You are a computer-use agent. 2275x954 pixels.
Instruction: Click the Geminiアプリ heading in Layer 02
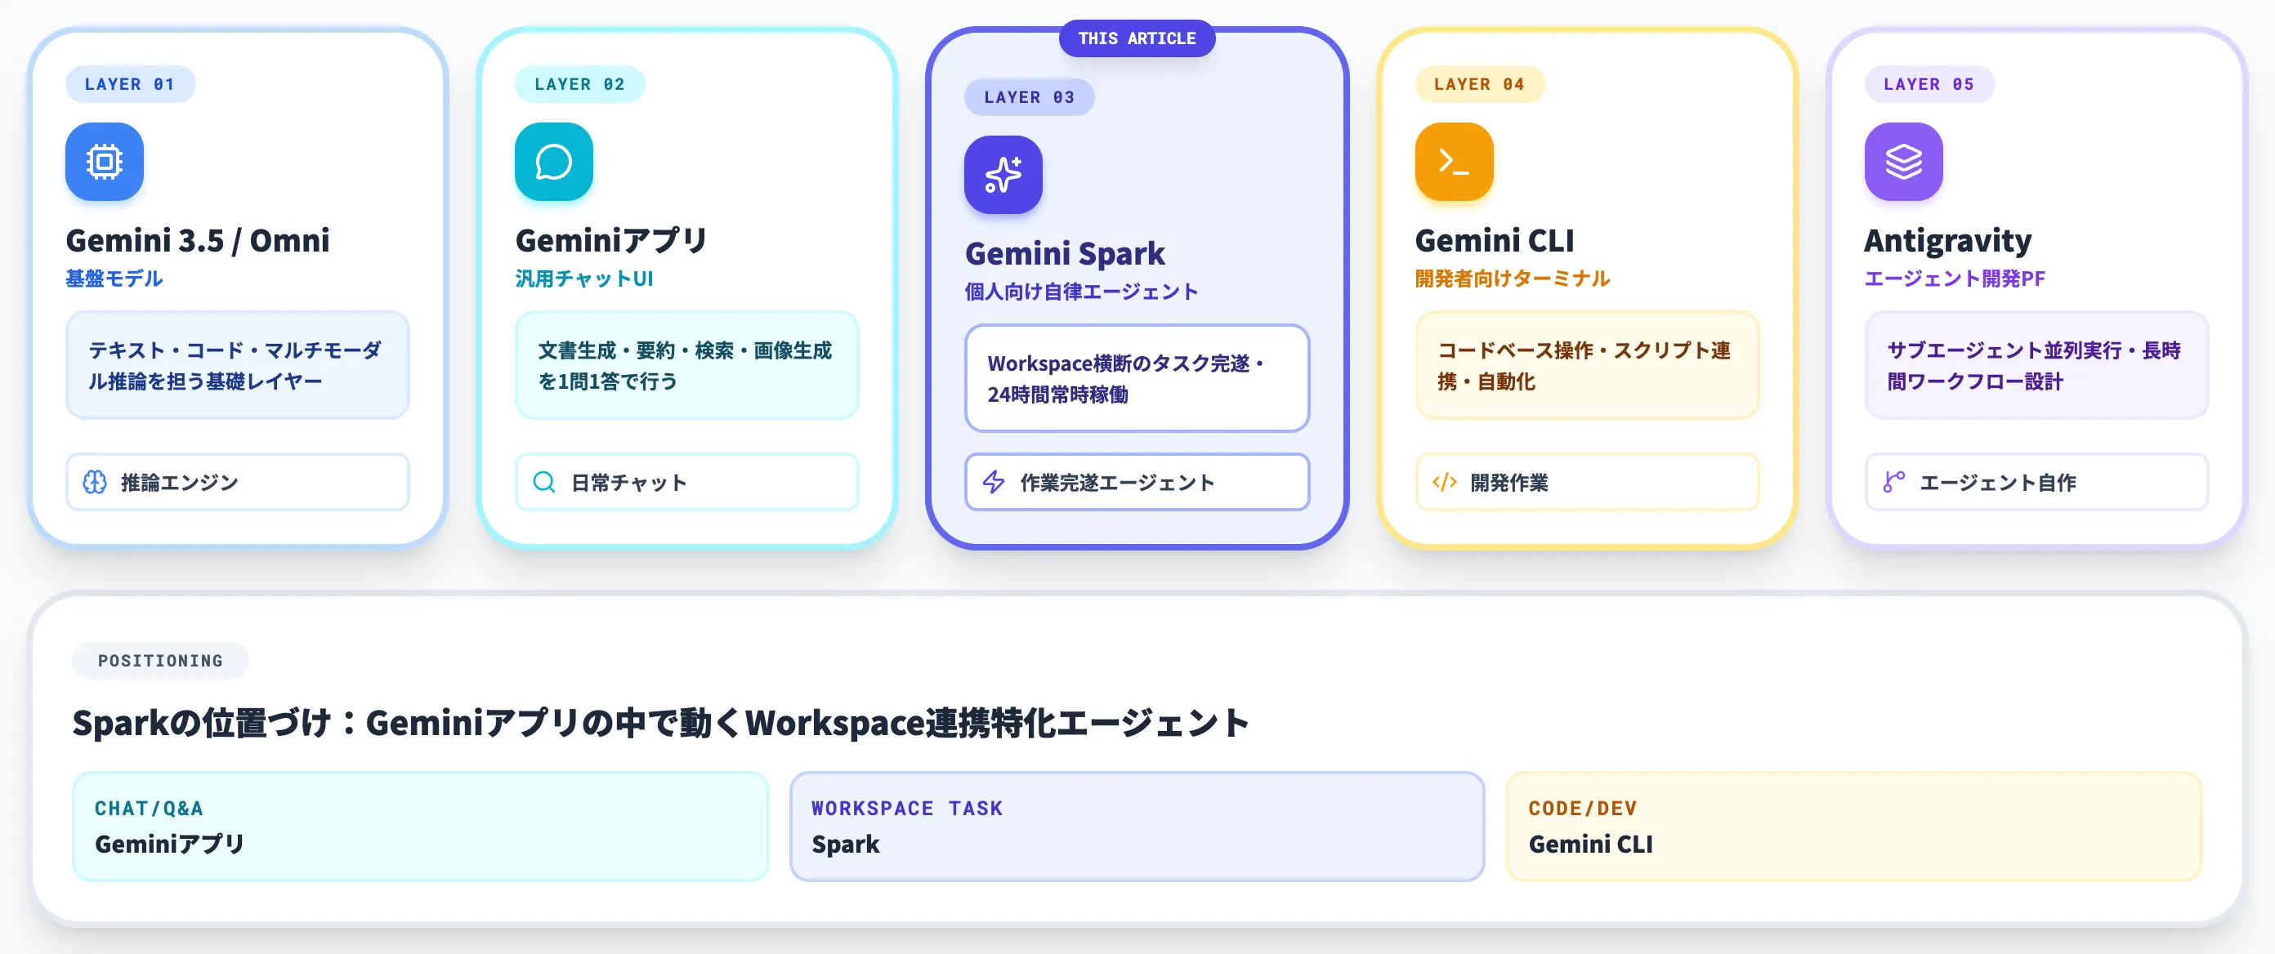[x=611, y=240]
